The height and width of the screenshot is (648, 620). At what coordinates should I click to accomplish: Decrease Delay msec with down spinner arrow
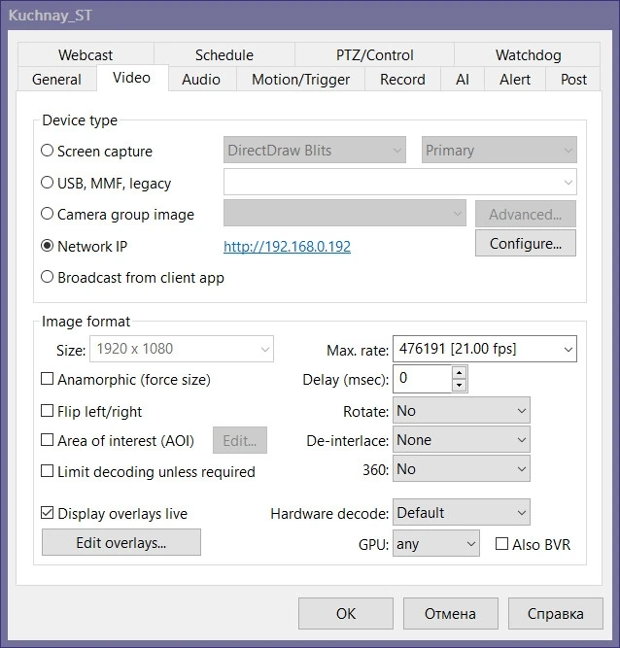(x=460, y=385)
